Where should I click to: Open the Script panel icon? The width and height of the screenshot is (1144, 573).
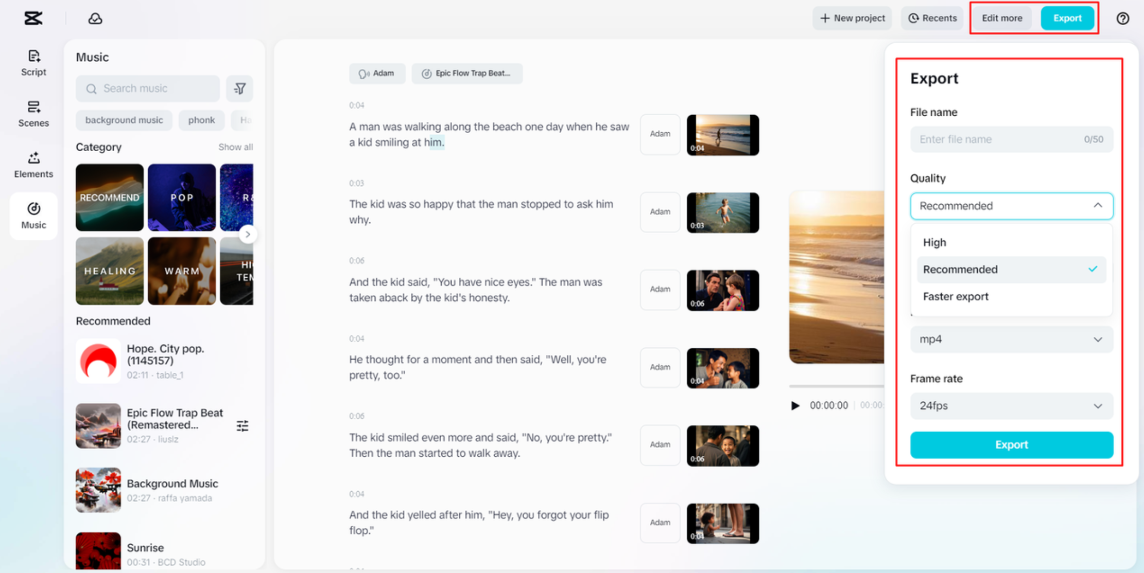[x=33, y=62]
